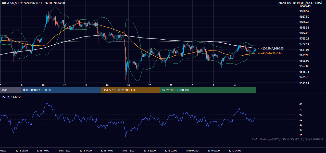This screenshot has width=326, height=153.
Task: Click the 5/18 22:00 date label
Action: (171, 151)
